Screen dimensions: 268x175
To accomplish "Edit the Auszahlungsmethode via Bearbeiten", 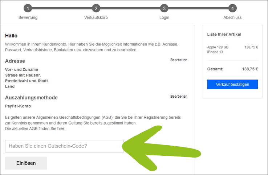I will point(179,96).
